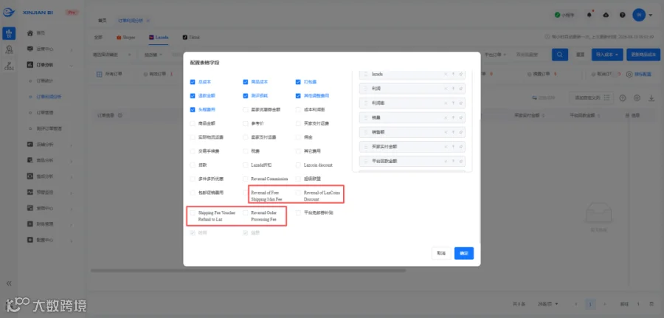The height and width of the screenshot is (318, 664).
Task: Open the 平台订单 dropdown selector
Action: pyautogui.click(x=496, y=55)
